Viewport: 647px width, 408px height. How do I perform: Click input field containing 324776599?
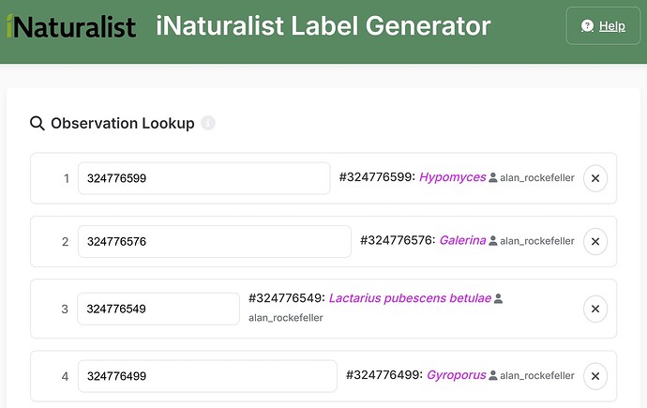click(x=203, y=177)
